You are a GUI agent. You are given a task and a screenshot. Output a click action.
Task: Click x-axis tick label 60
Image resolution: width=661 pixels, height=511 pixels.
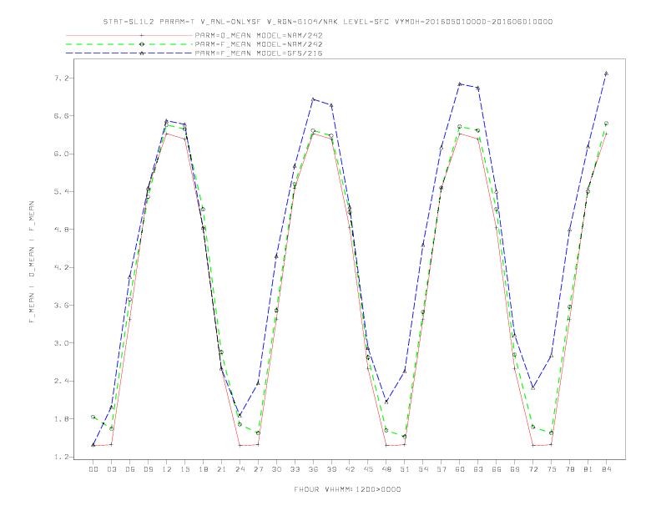460,469
